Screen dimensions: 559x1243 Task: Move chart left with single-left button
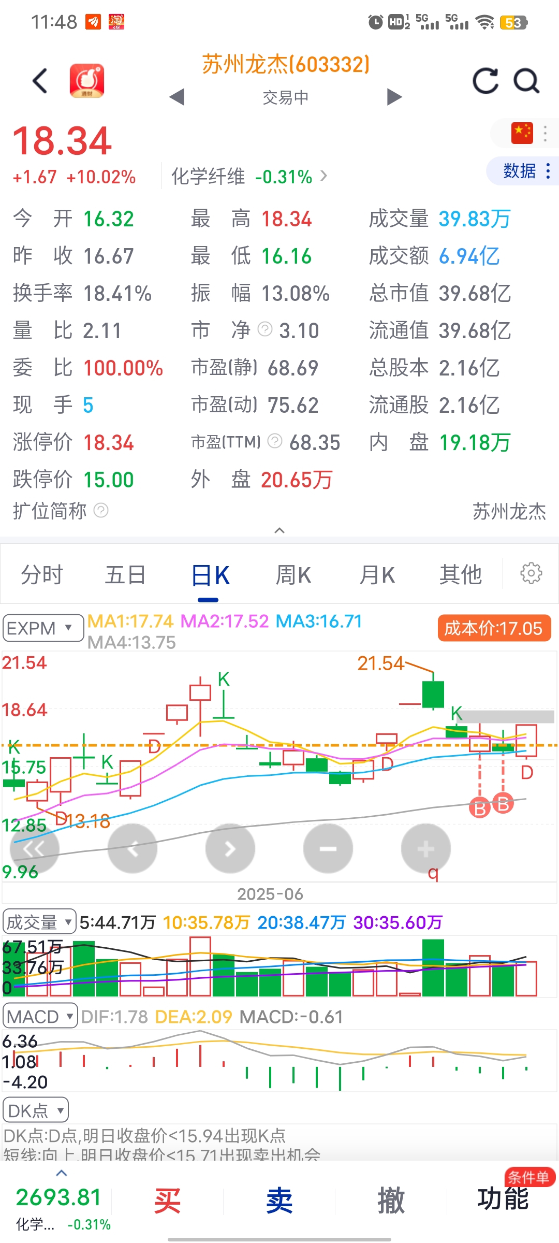(x=132, y=848)
